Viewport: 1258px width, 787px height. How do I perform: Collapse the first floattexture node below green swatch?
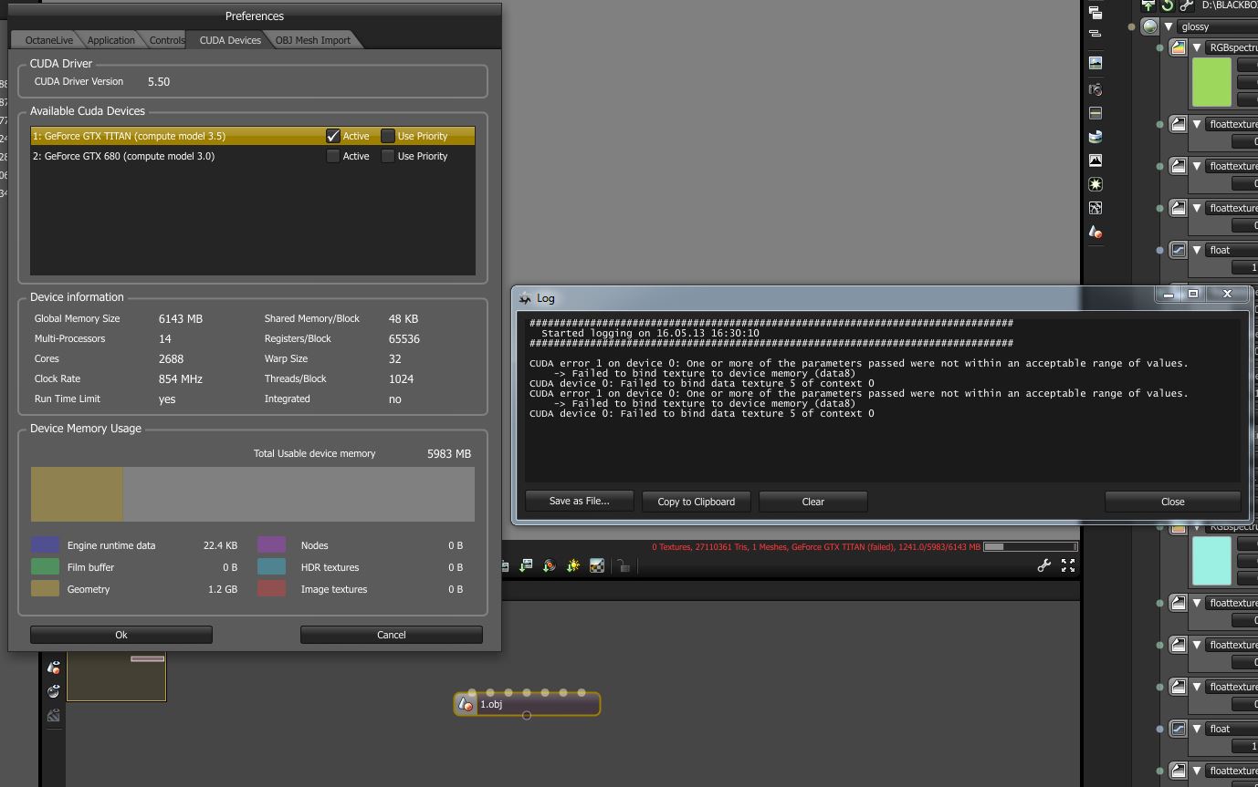click(1197, 124)
